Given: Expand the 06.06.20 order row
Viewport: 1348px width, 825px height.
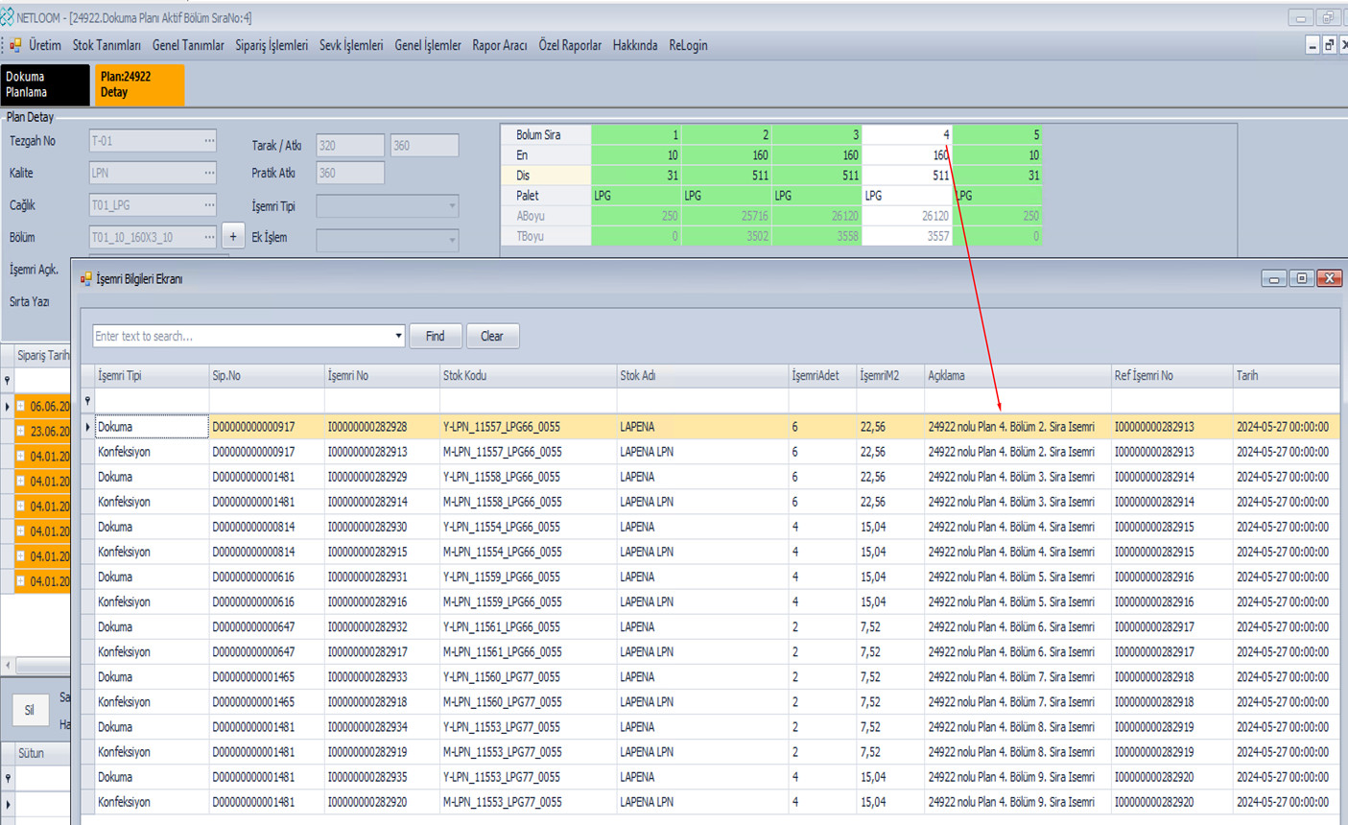Looking at the screenshot, I should 20,407.
